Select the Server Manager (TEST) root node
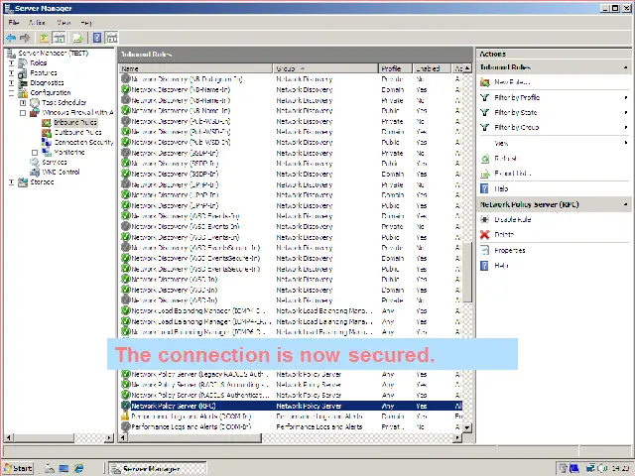The image size is (635, 476). tap(53, 53)
